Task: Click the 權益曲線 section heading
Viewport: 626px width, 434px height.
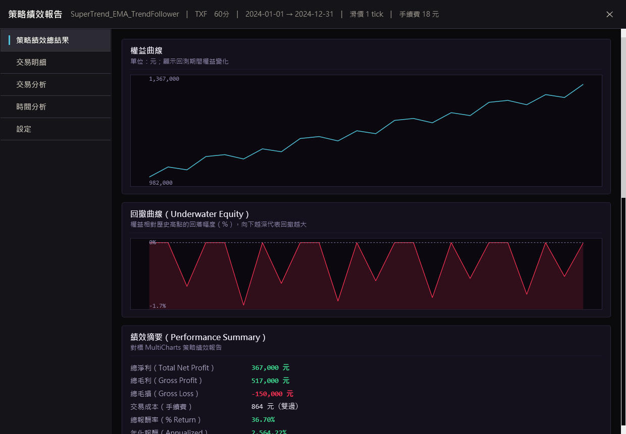Action: click(146, 50)
